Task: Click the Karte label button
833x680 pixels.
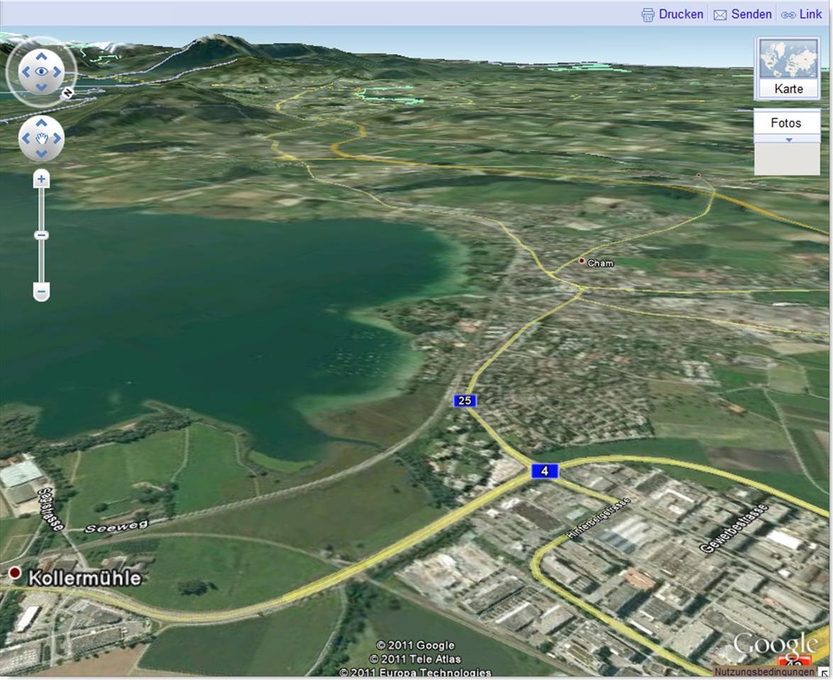Action: [x=788, y=88]
